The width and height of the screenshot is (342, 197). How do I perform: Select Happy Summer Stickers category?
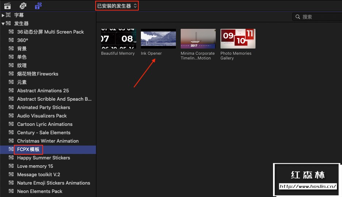48,158
